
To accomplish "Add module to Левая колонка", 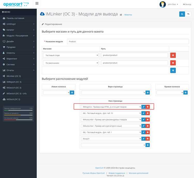I will click(72, 92).
